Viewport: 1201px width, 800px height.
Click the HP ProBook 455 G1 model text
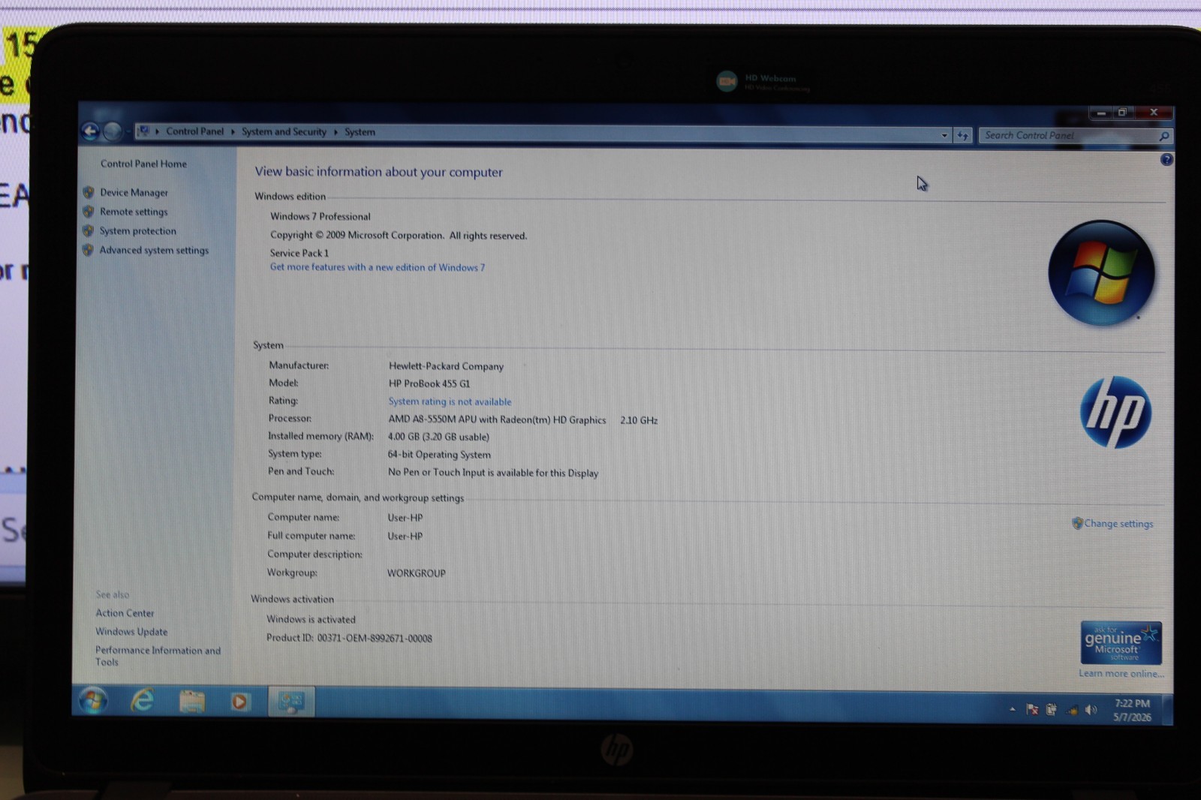pyautogui.click(x=429, y=383)
